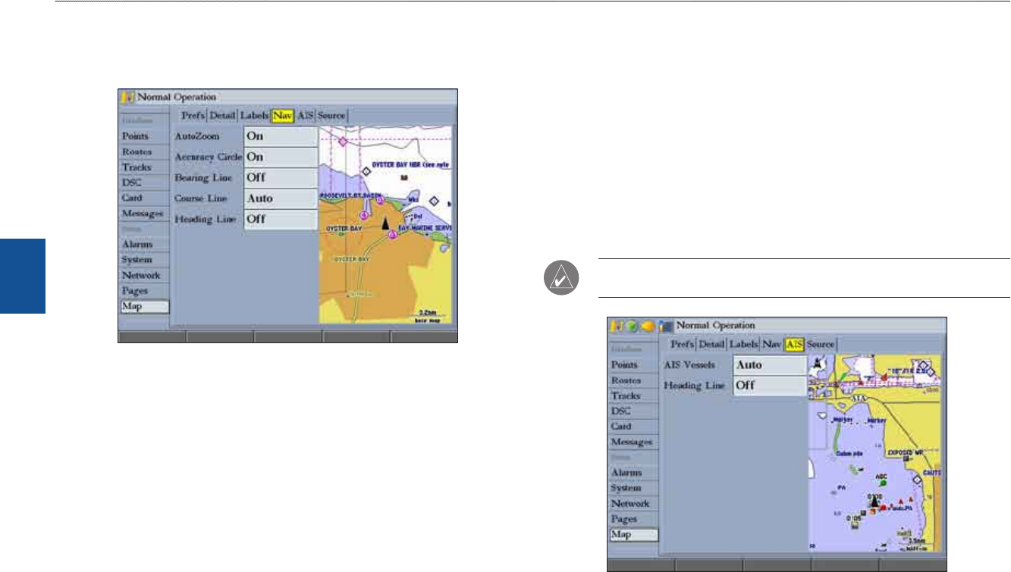Click the black vessel marker on the AIS map

pyautogui.click(x=874, y=502)
